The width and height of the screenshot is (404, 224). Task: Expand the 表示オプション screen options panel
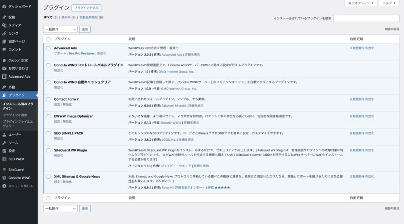click(x=361, y=3)
